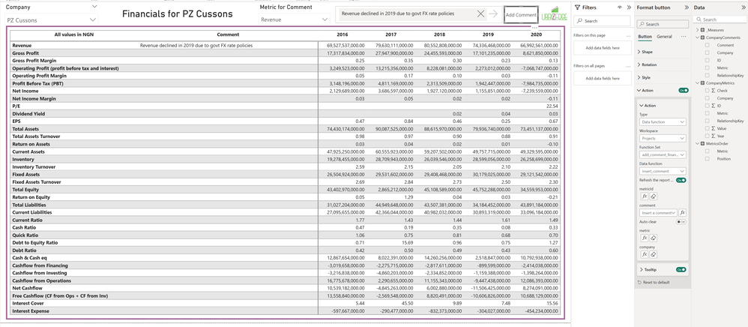This screenshot has width=748, height=327.
Task: Select the Button tab in Format pane
Action: [x=645, y=36]
